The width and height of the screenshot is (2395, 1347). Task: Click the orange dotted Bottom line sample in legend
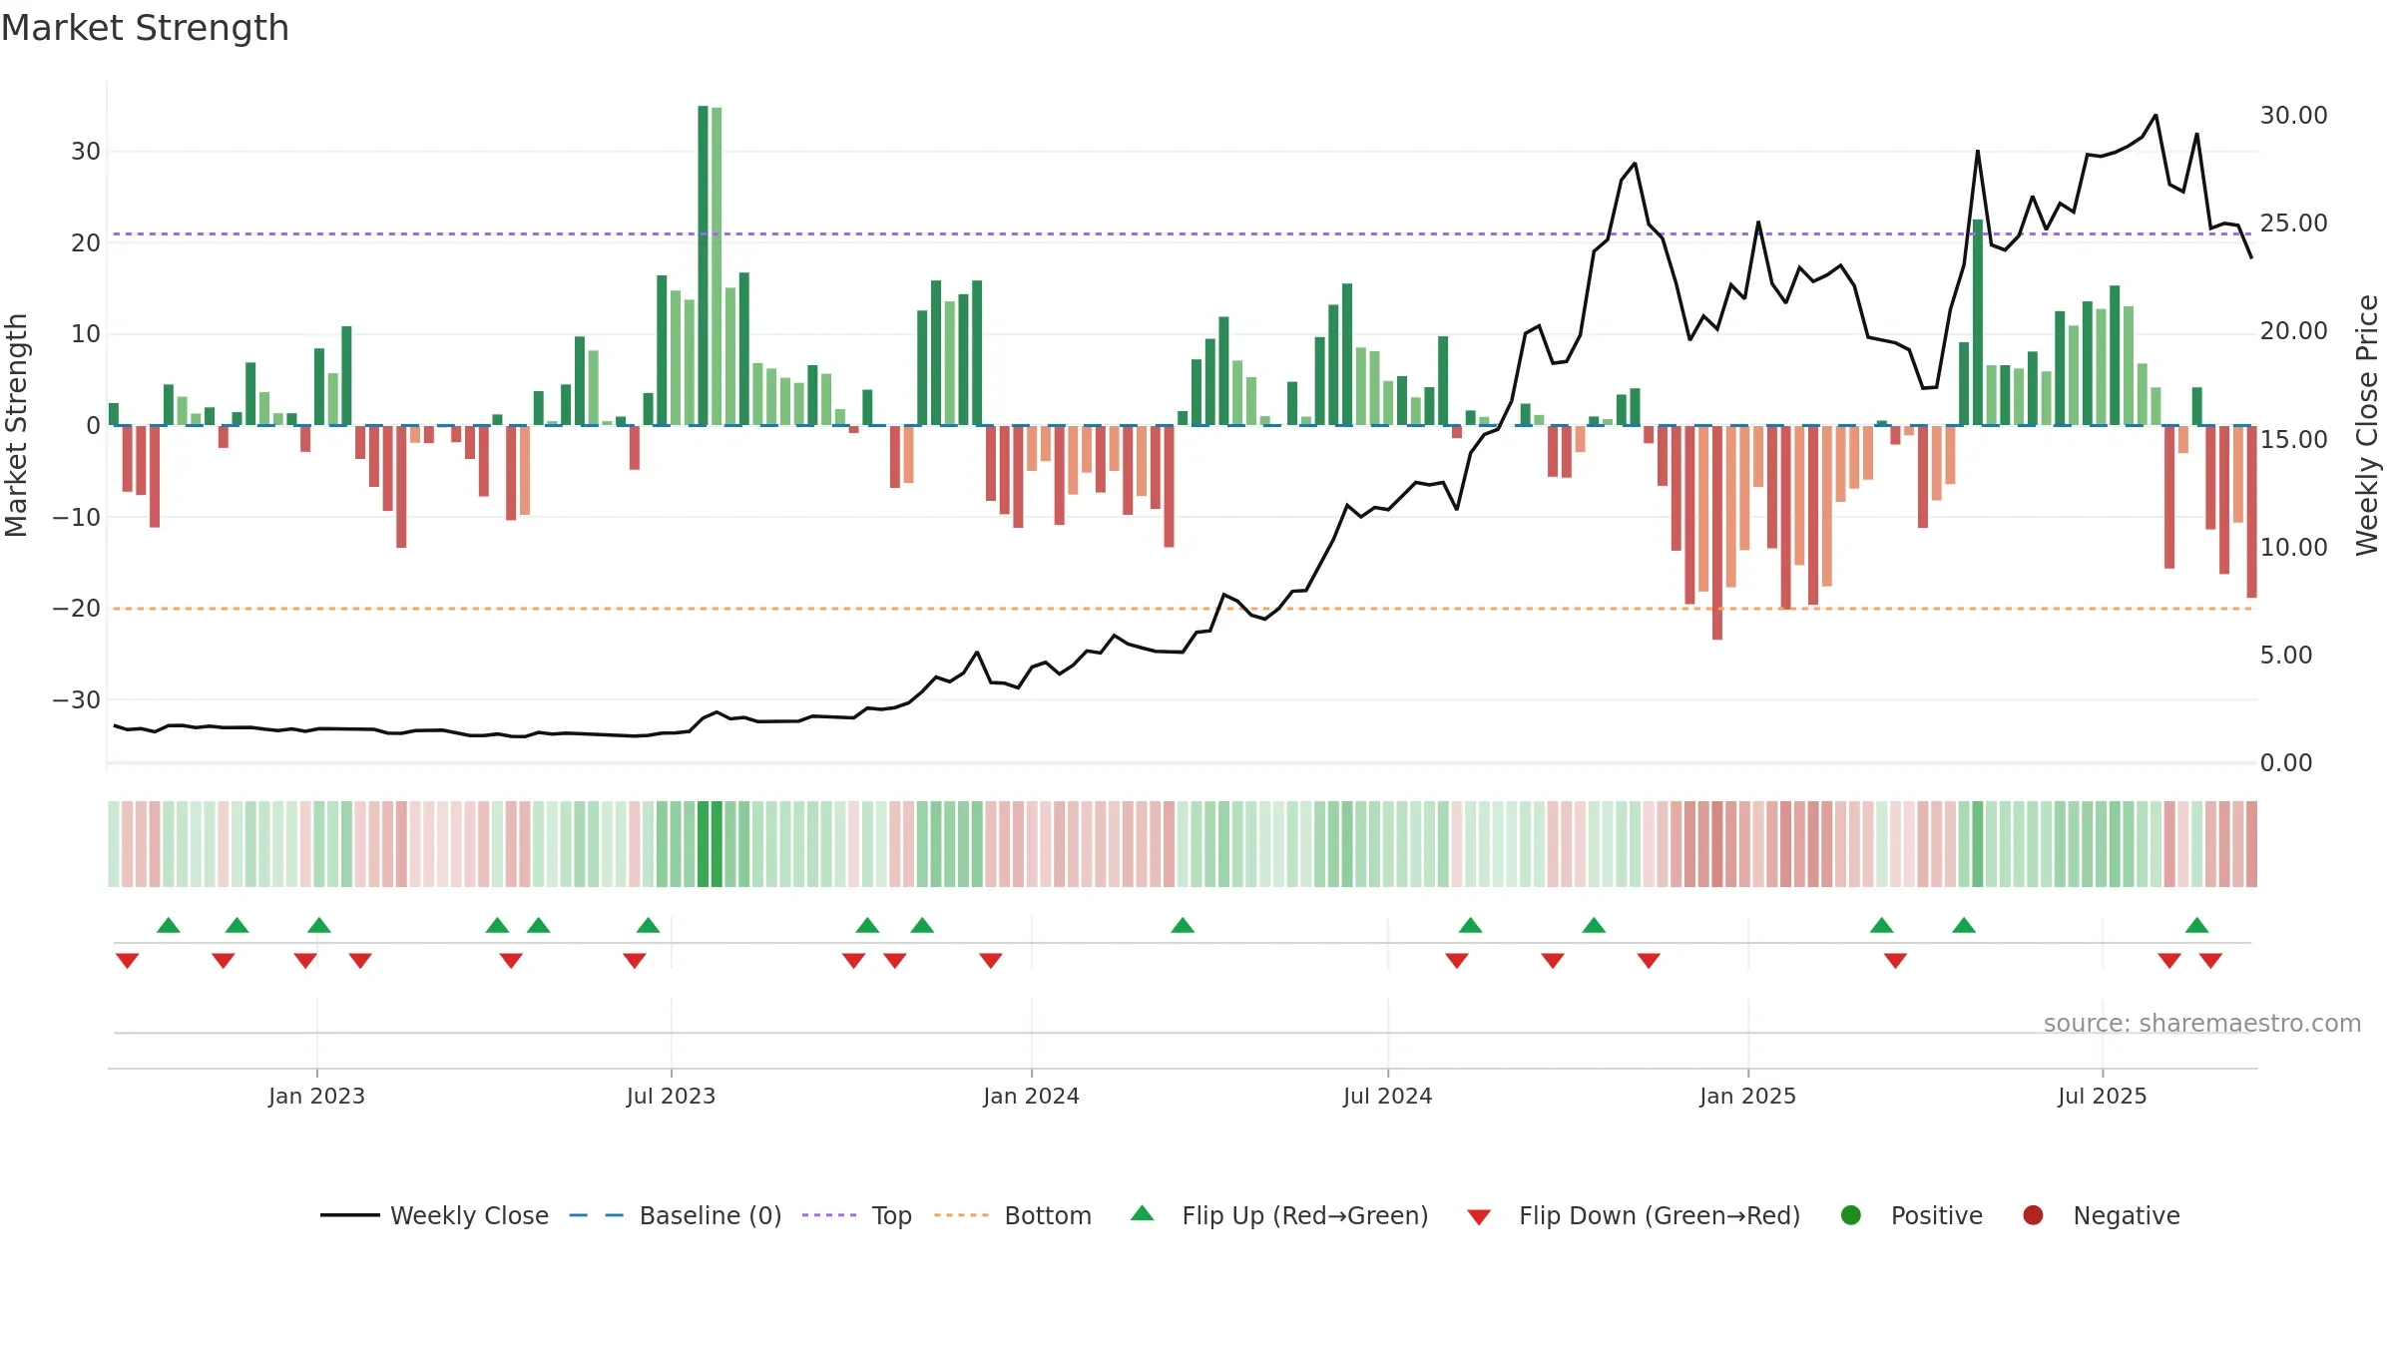(962, 1215)
